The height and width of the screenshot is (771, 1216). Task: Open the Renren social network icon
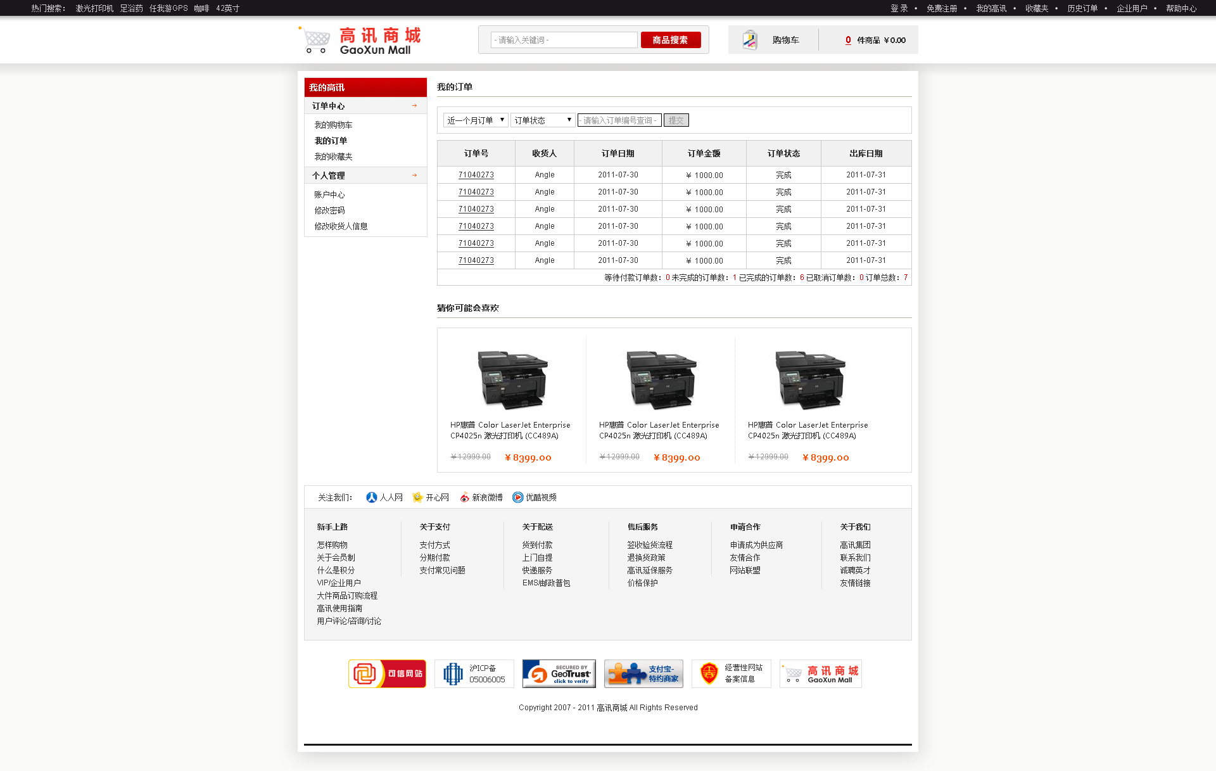372,497
